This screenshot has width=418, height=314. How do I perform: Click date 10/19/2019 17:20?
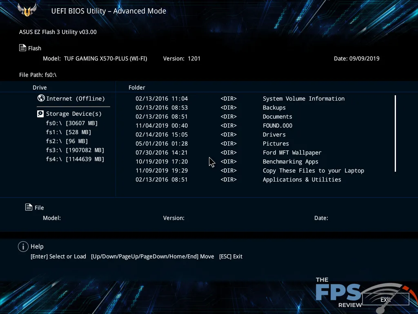point(162,161)
